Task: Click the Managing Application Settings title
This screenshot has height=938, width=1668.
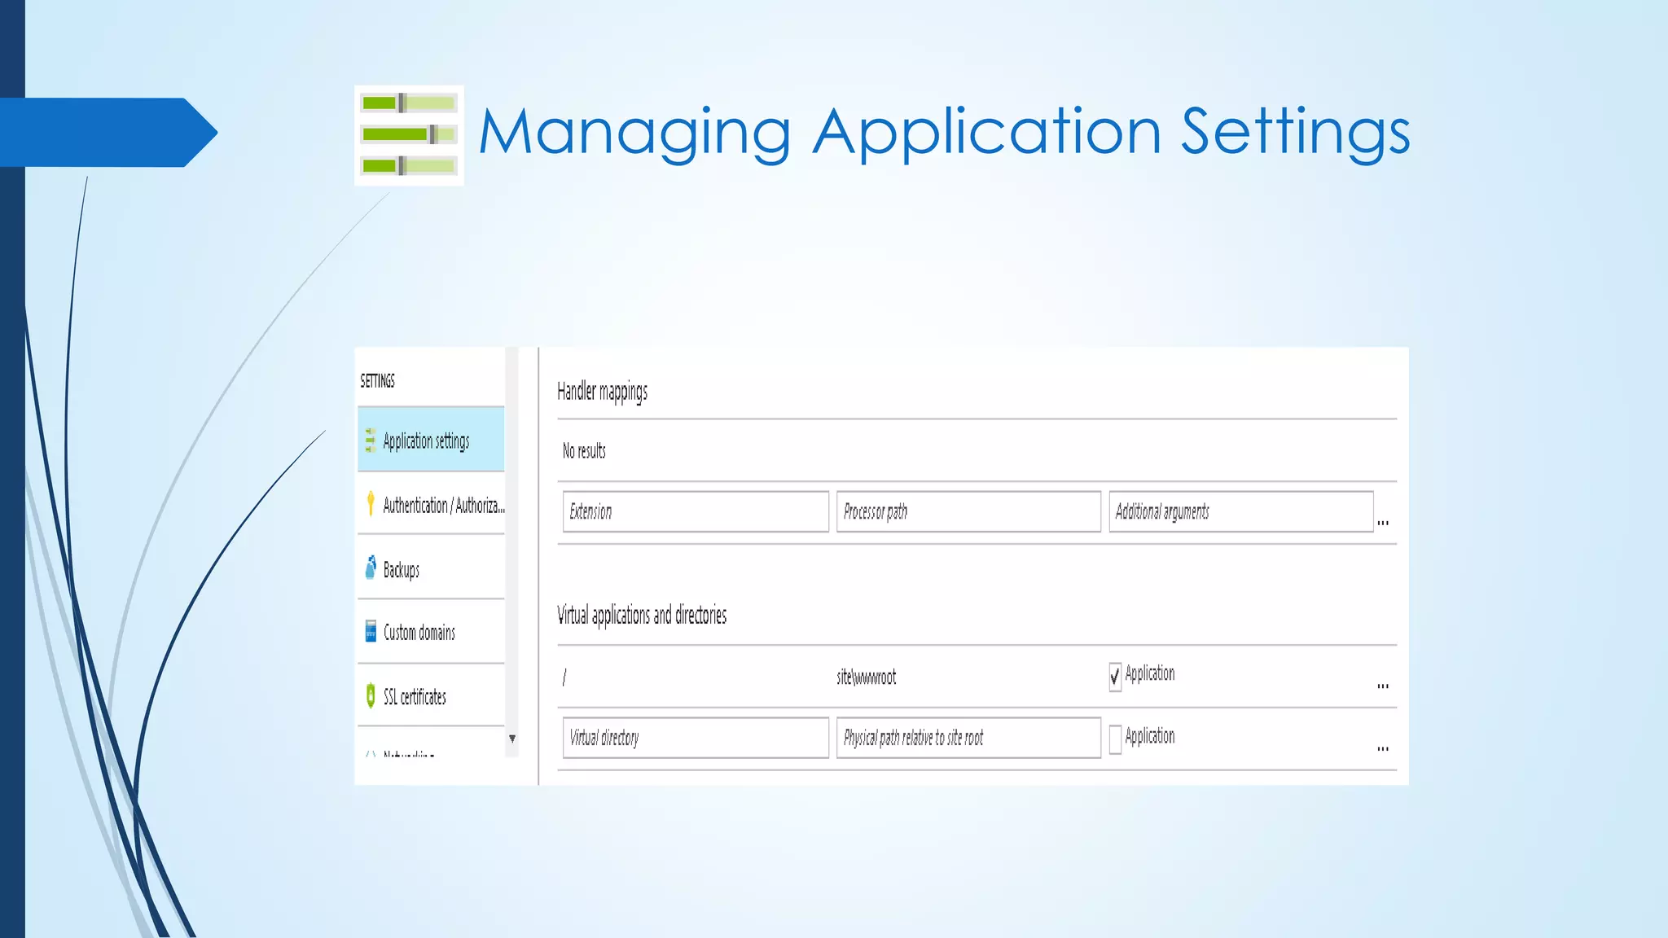Action: click(x=945, y=133)
